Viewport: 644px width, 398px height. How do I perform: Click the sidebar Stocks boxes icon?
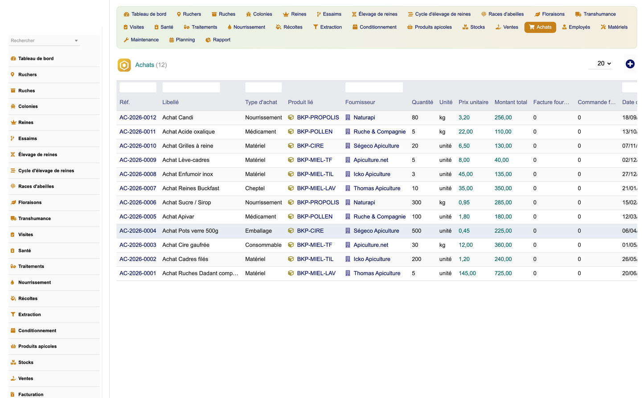13,362
